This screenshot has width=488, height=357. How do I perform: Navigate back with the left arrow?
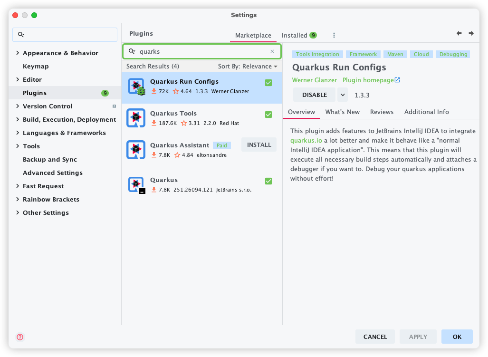tap(459, 33)
